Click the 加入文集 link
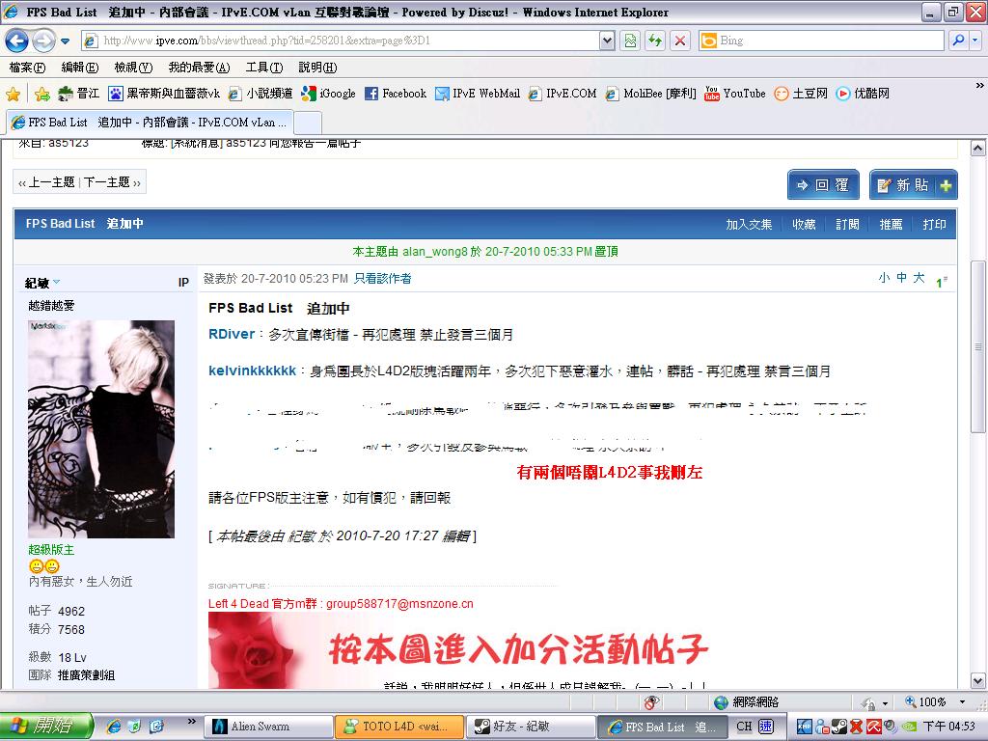 [749, 224]
